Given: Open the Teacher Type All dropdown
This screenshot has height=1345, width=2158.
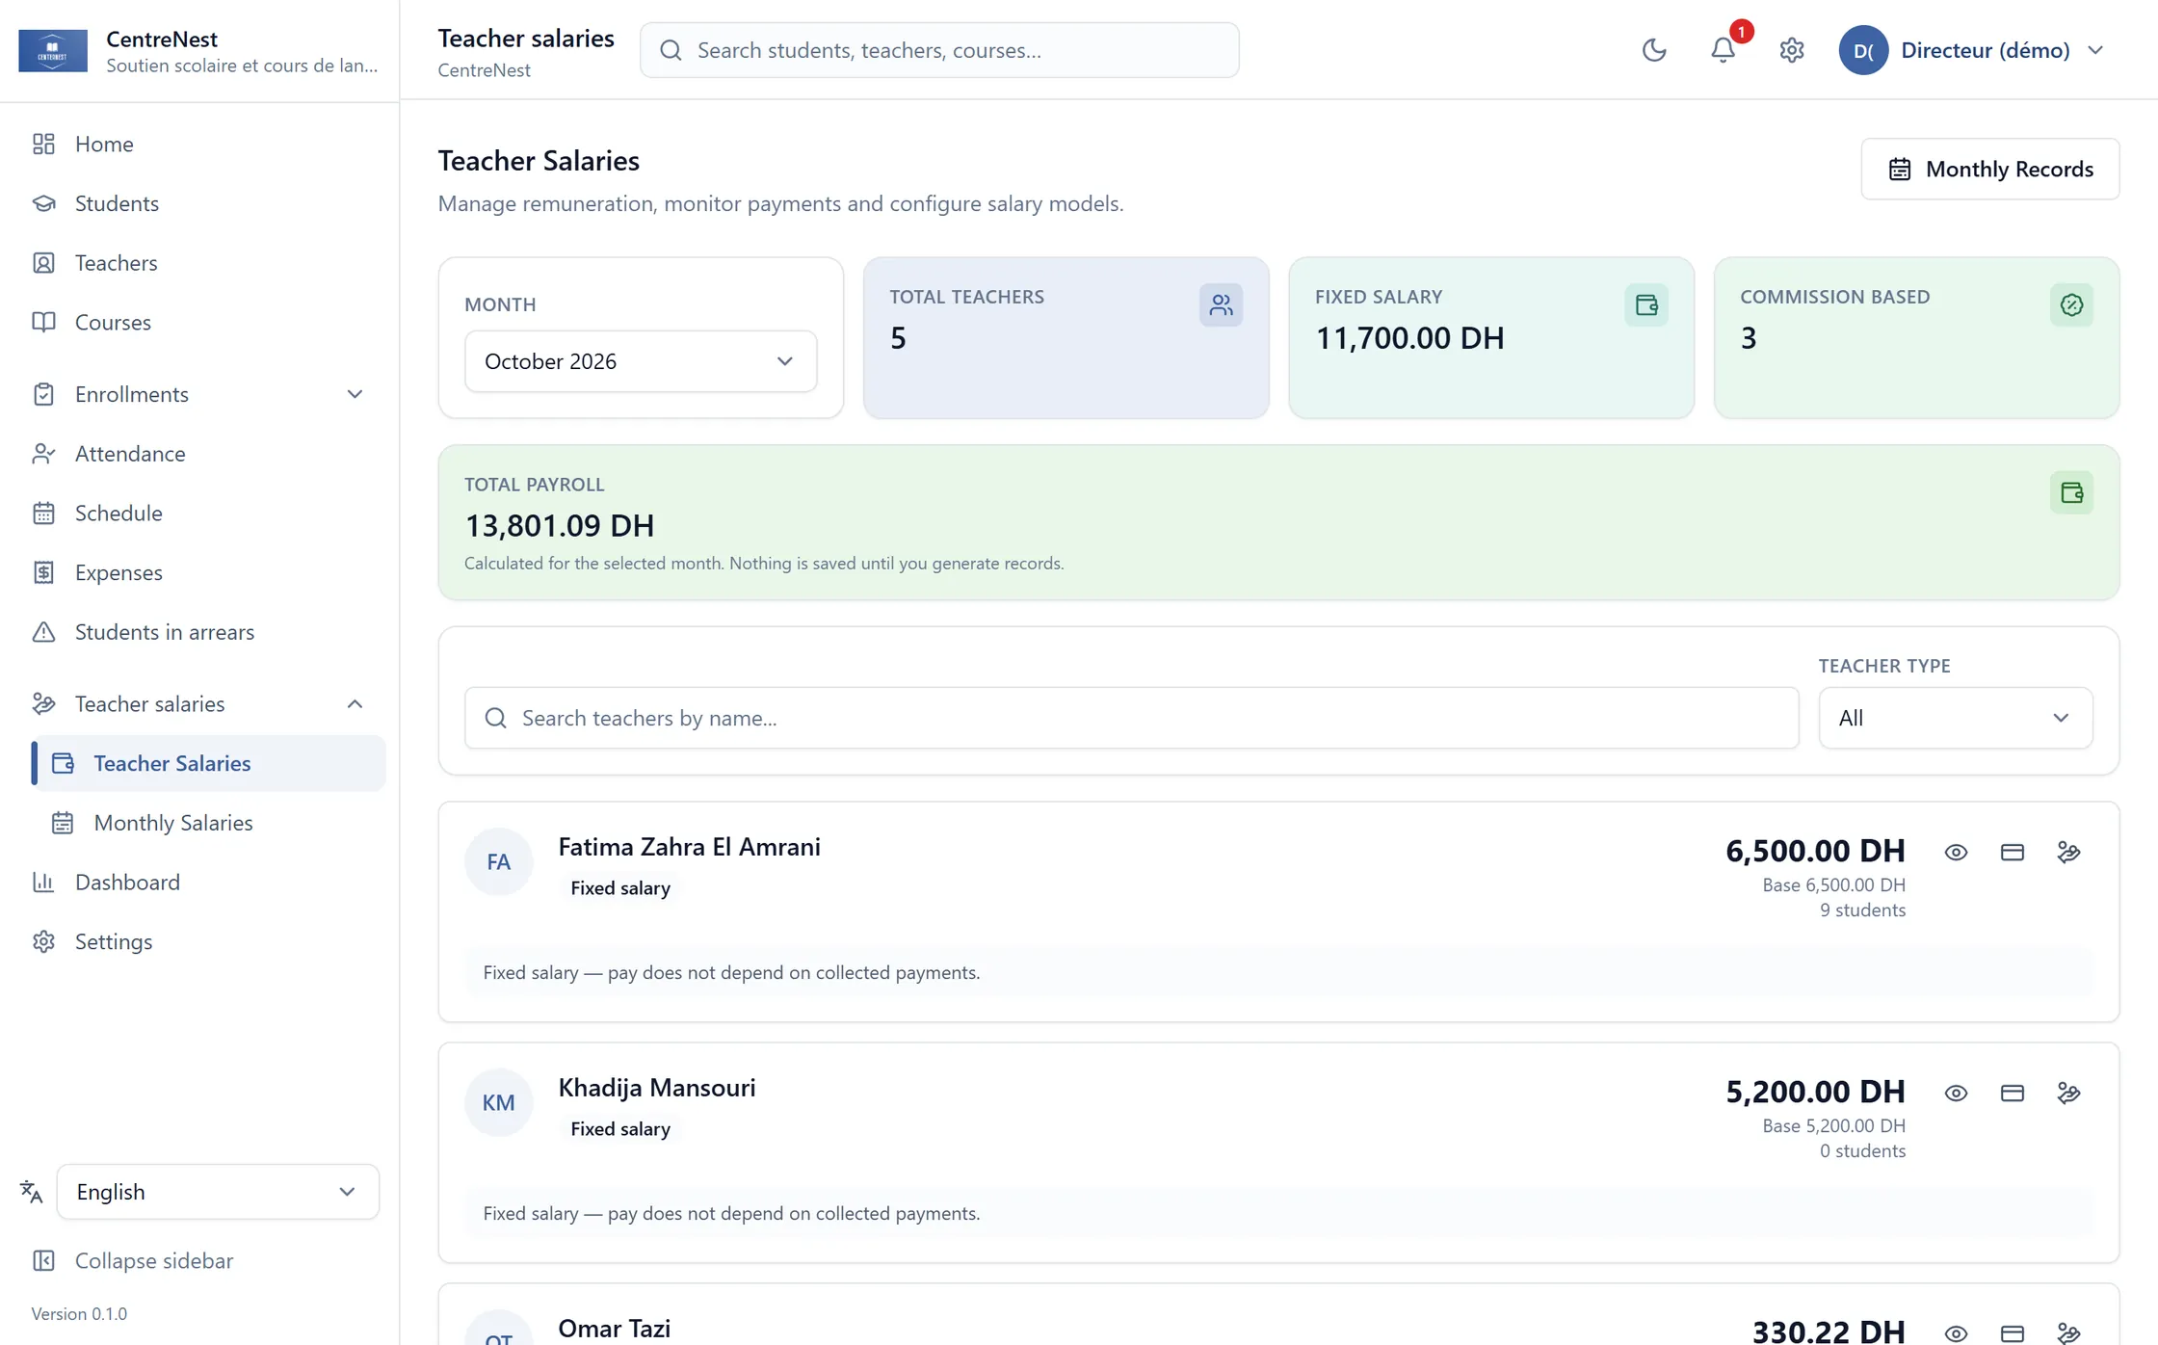Looking at the screenshot, I should tap(1955, 718).
